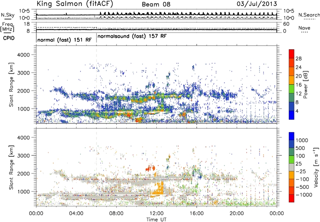The width and height of the screenshot is (320, 222).
Task: Click the 'N.Search' legend label
Action: tap(309, 15)
